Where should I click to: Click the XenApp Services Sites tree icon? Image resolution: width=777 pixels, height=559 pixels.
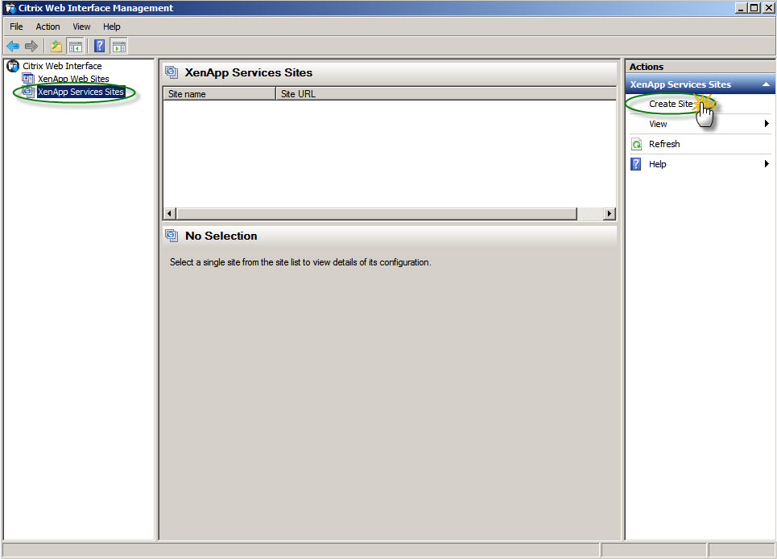tap(28, 92)
